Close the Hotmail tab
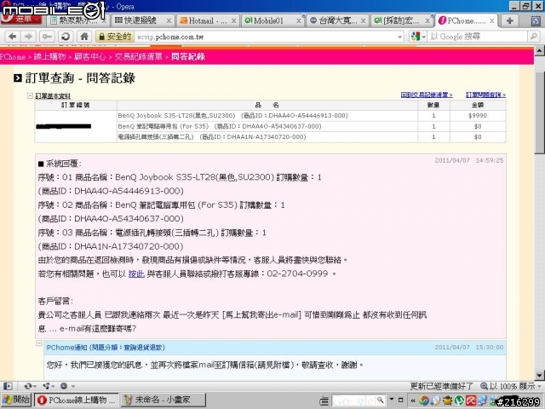This screenshot has height=409, width=545. [x=233, y=20]
